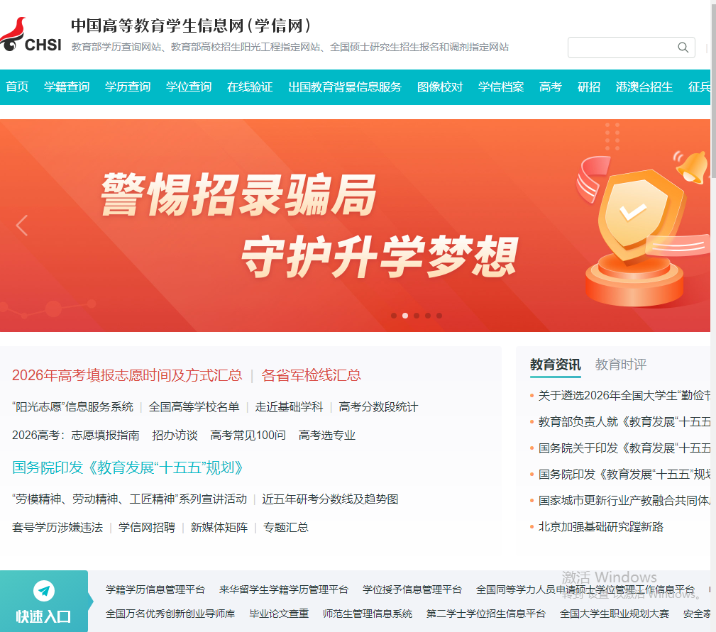Open 来华留学生学籍学历管理平台 quick link
Image resolution: width=716 pixels, height=632 pixels.
coord(284,589)
